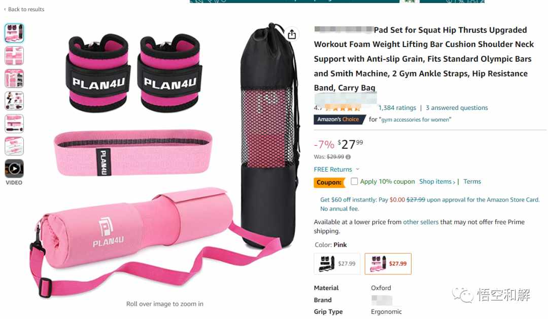This screenshot has width=548, height=319.
Task: Click the share icon on product image
Action: (x=292, y=34)
